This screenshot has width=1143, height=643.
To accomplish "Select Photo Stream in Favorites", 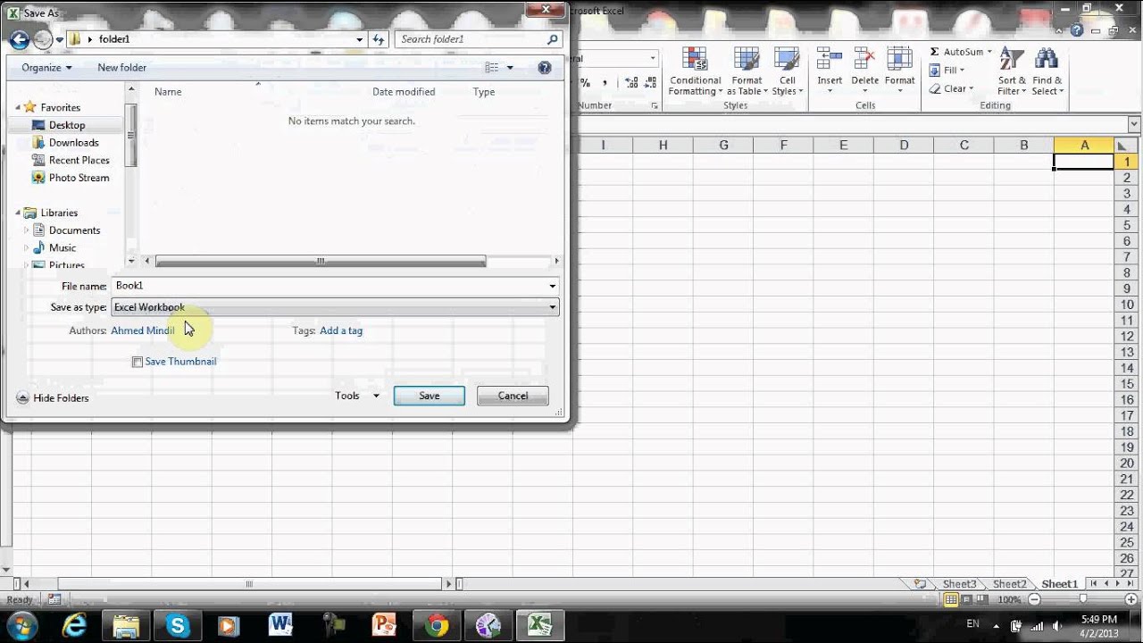I will [79, 178].
